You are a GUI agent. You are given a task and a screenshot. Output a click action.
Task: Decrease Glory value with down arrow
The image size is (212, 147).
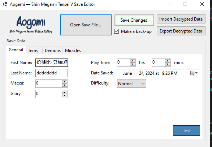pos(65,95)
